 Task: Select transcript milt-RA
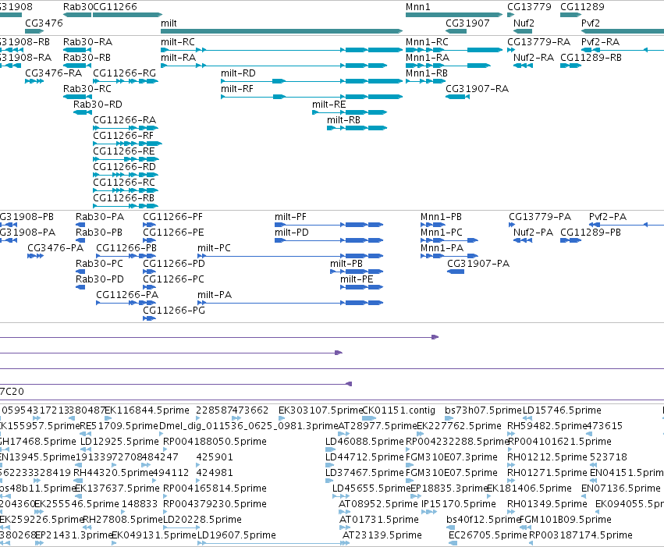[274, 66]
